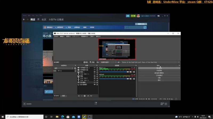Open OBS 编辑(E) menu
This screenshot has height=119, width=213.
(62, 36)
